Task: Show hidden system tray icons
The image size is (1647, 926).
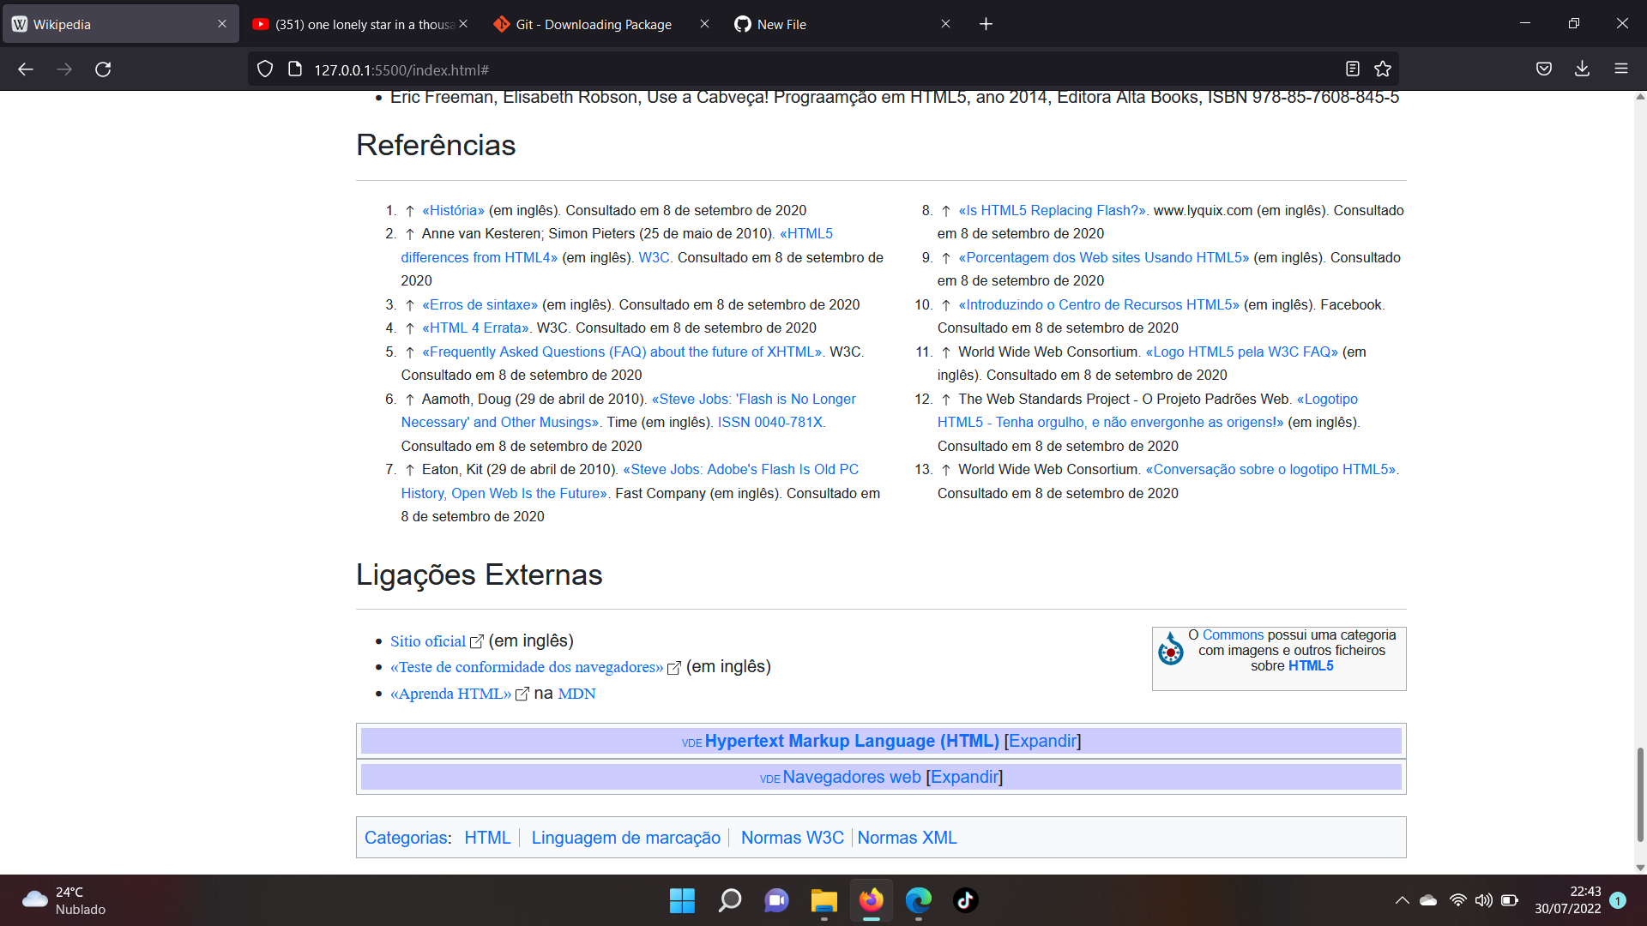Action: (x=1402, y=900)
